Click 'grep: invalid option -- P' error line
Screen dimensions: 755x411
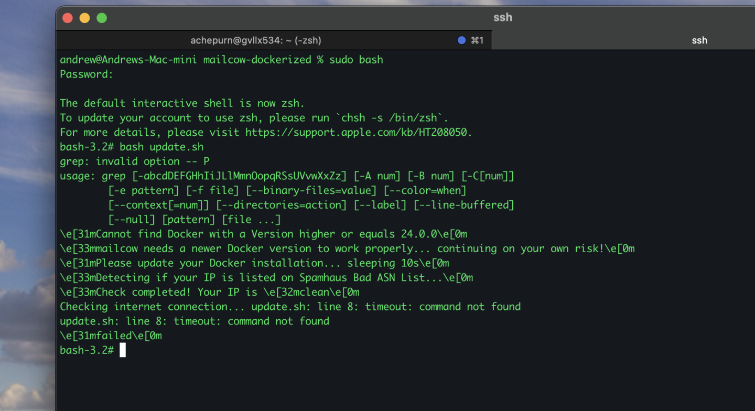click(135, 161)
